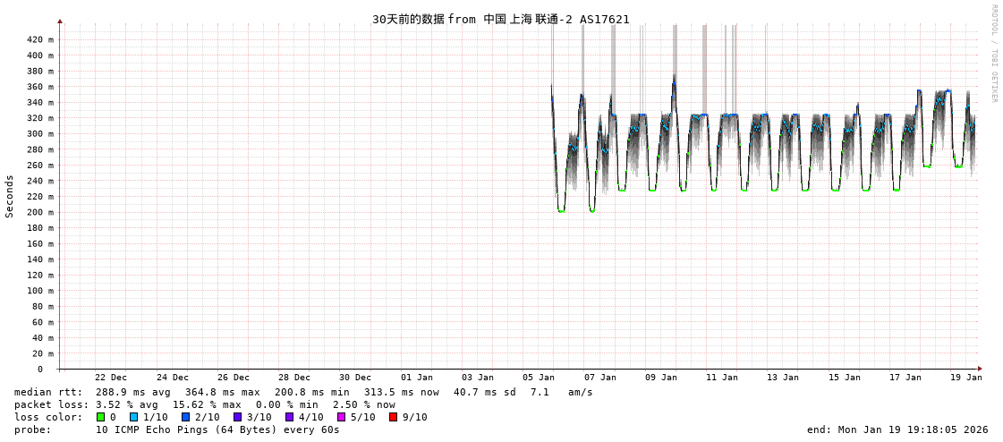Click the 420 m y-axis label
The width and height of the screenshot is (1003, 442).
[x=39, y=39]
